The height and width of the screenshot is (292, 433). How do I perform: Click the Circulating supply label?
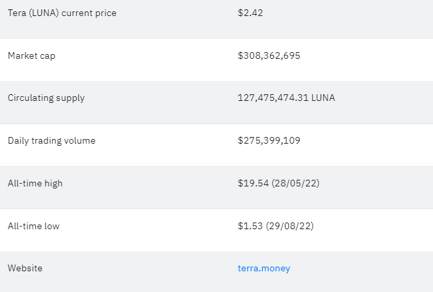(46, 98)
